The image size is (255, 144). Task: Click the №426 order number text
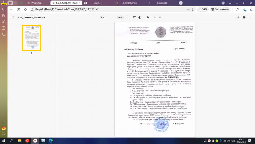[158, 43]
